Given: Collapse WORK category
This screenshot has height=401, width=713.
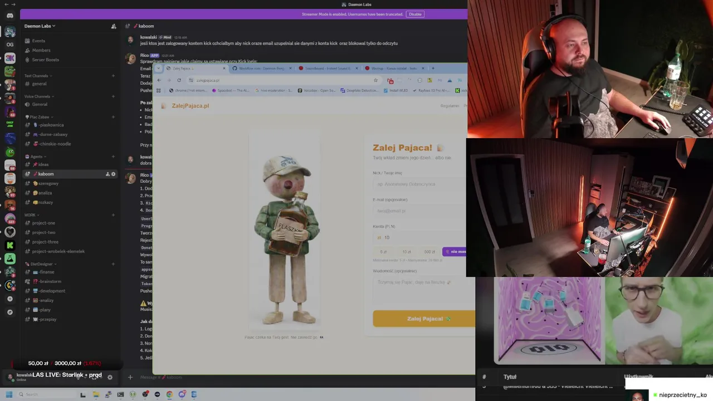Looking at the screenshot, I should (32, 215).
